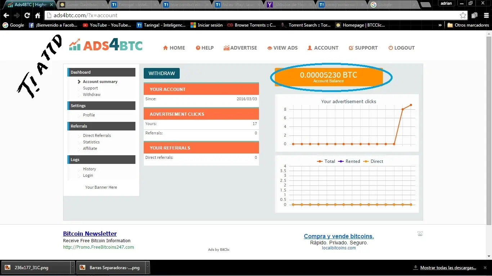Open ADVERTISE in site navigation
492x276 pixels.
pos(240,48)
